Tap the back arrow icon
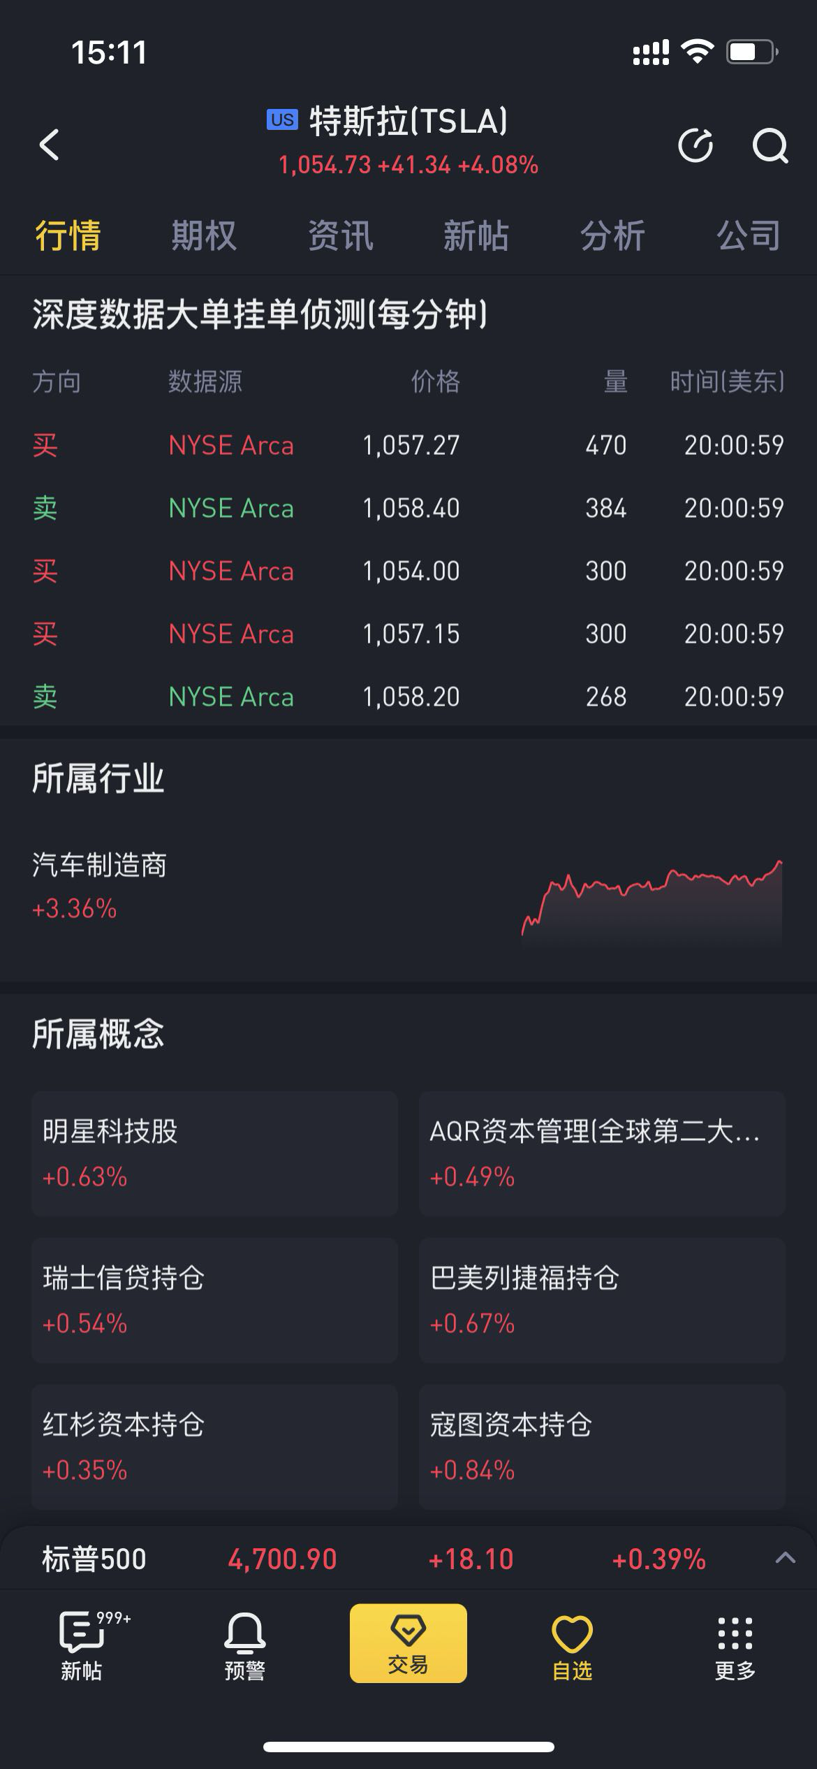 (x=49, y=145)
